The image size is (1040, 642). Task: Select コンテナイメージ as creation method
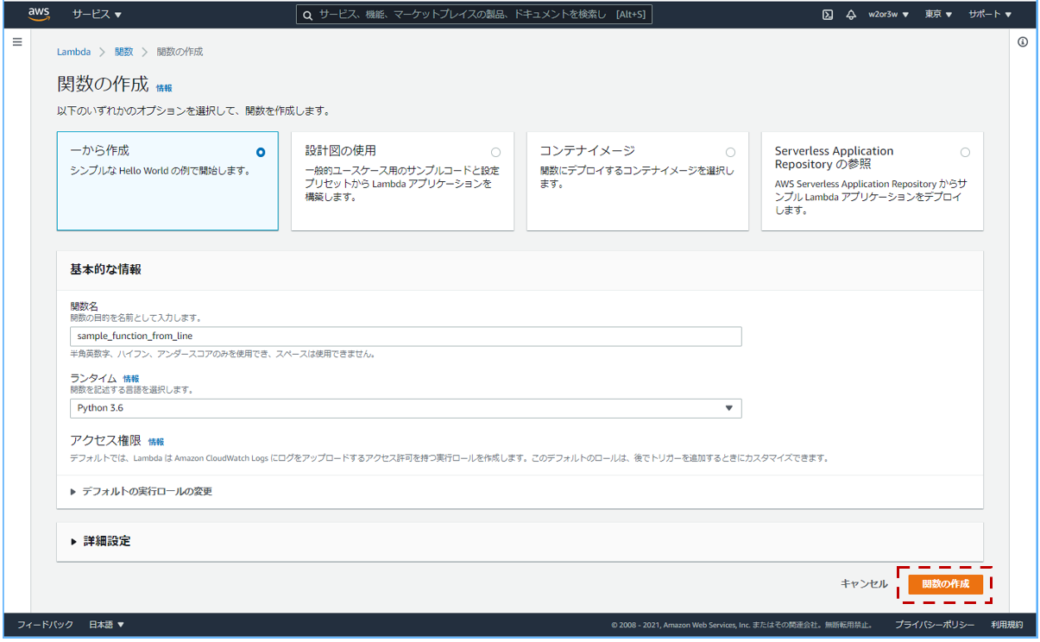pyautogui.click(x=730, y=151)
